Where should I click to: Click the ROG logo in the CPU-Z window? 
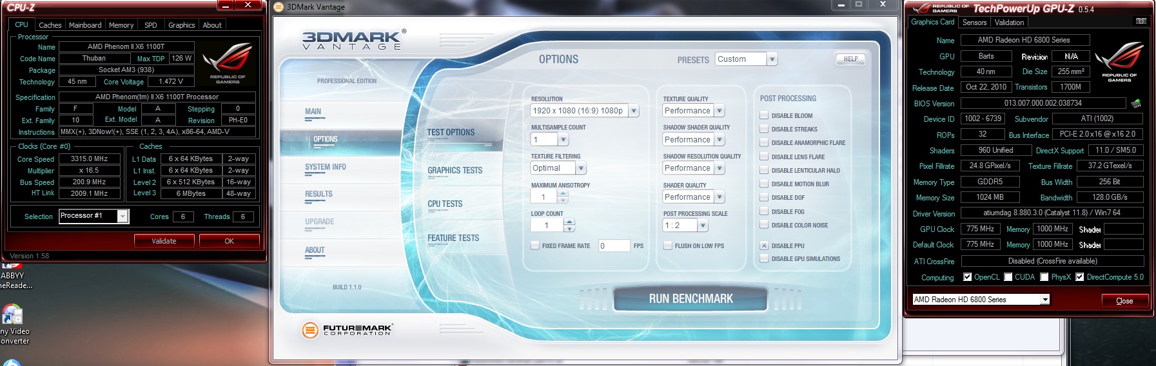click(x=228, y=63)
